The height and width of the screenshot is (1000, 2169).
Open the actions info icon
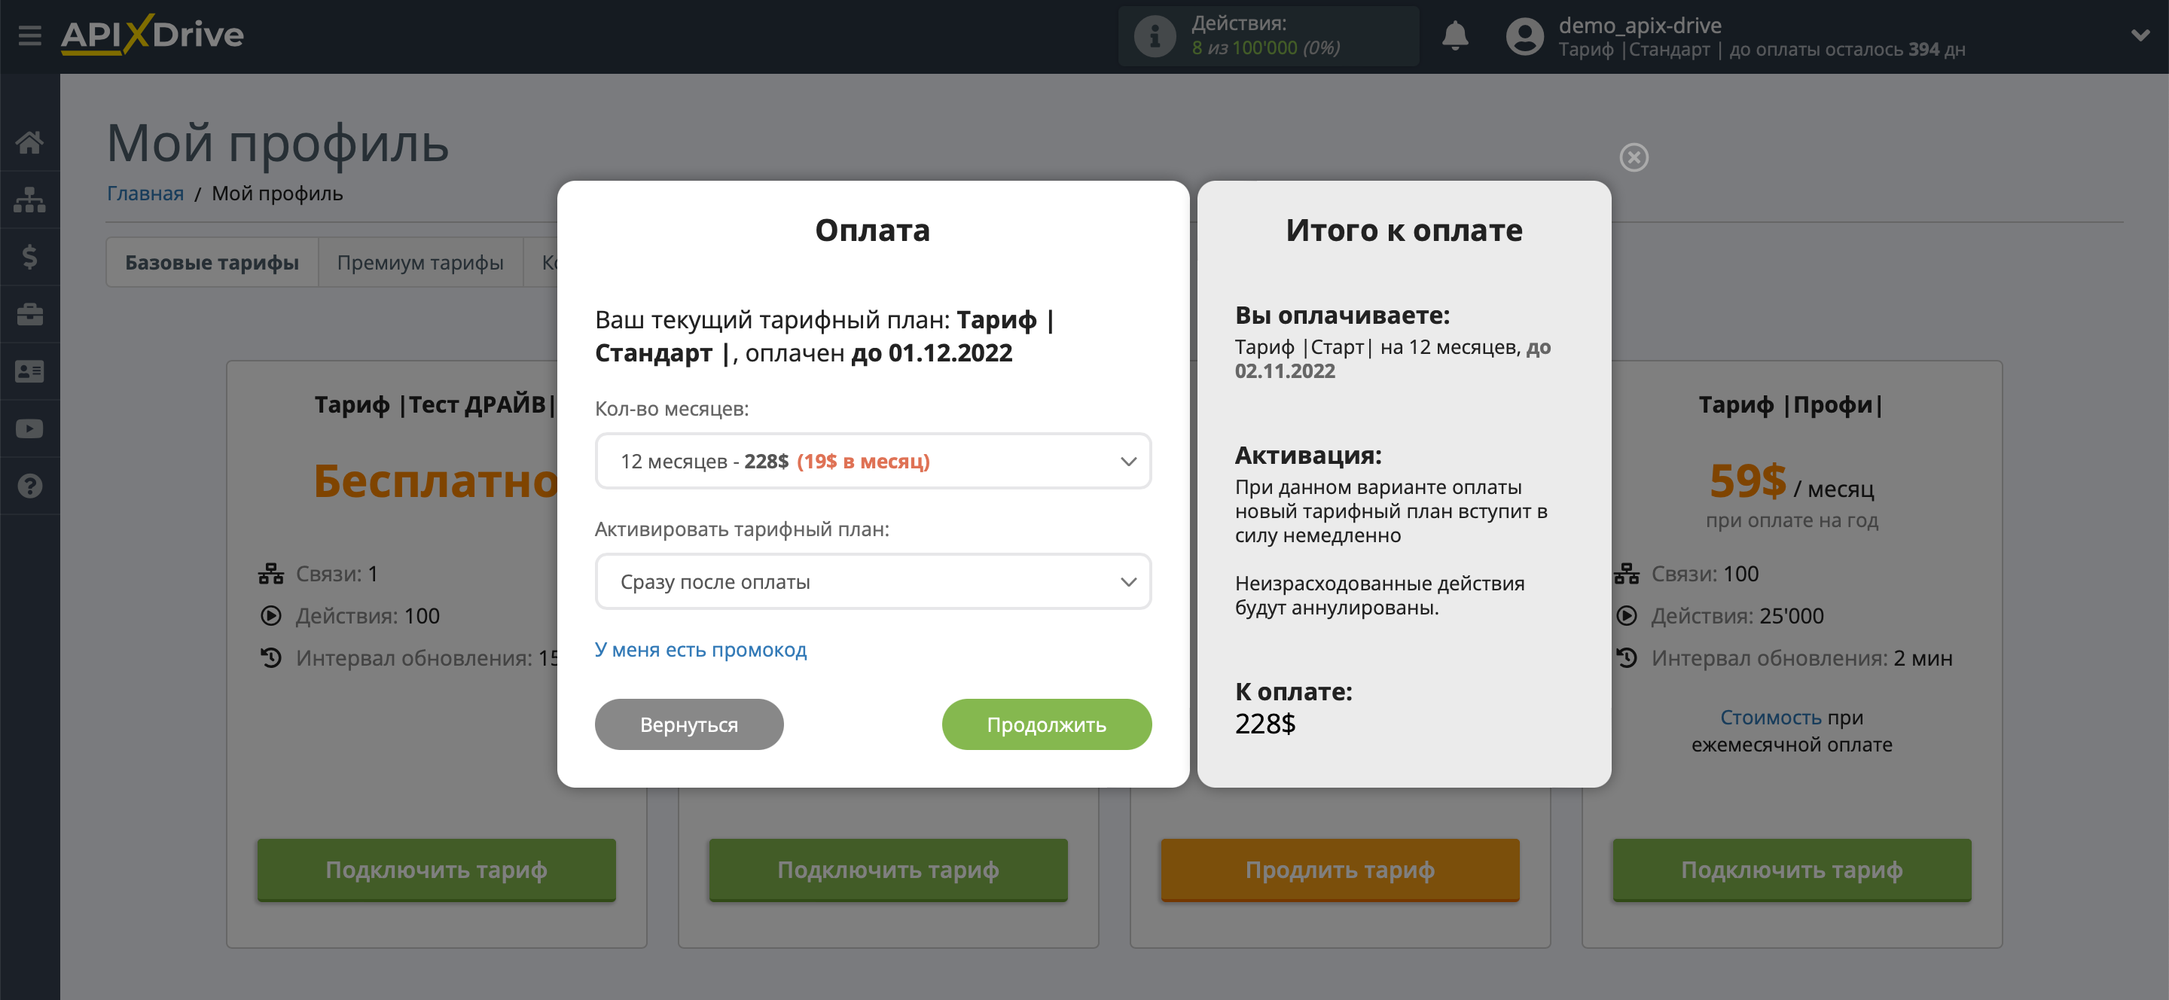pyautogui.click(x=1155, y=36)
